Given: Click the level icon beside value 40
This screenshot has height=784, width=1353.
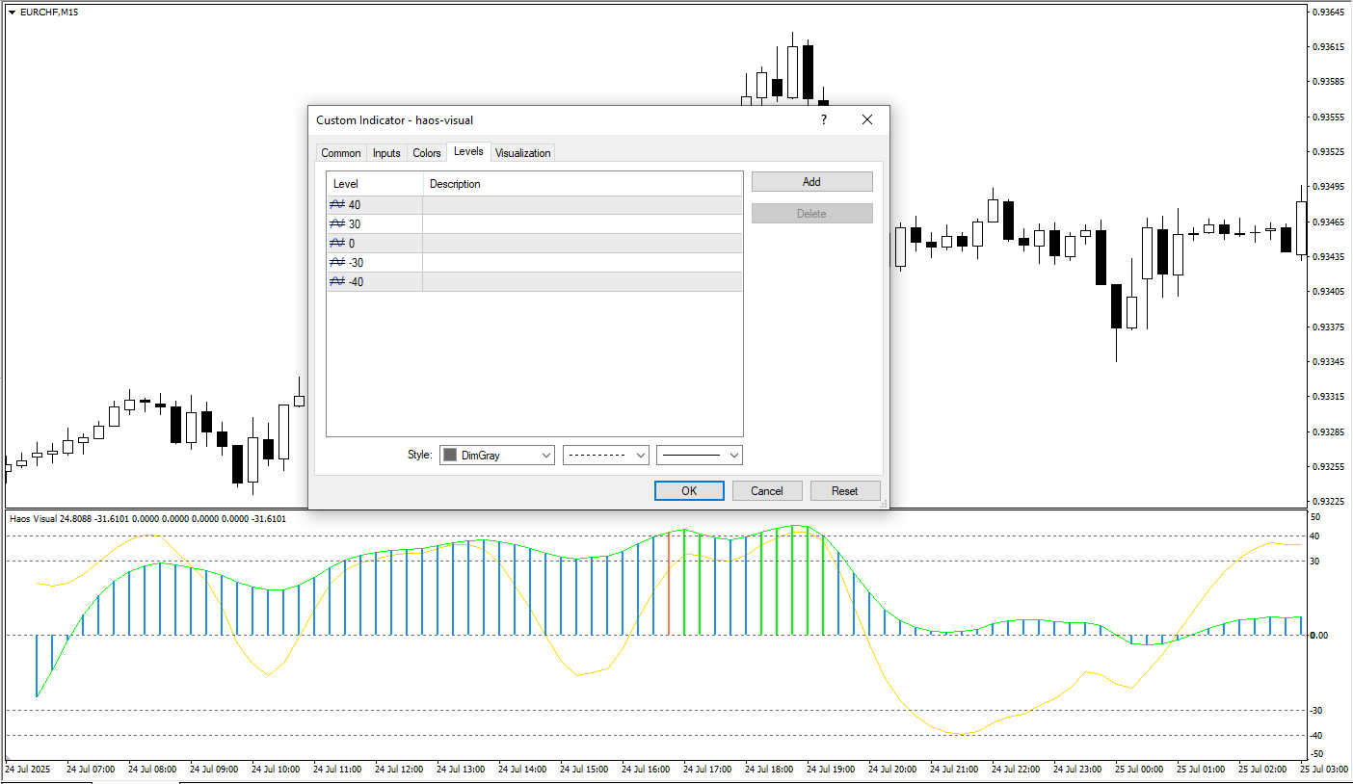Looking at the screenshot, I should [337, 205].
